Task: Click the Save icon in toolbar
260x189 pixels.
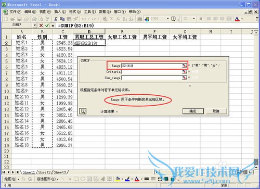Action: pyautogui.click(x=19, y=19)
